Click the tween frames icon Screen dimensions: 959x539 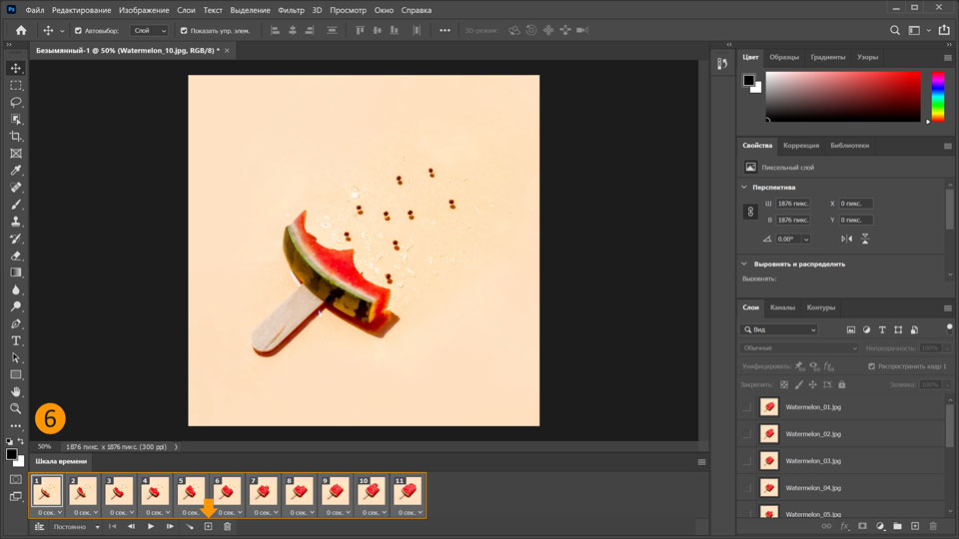point(189,526)
